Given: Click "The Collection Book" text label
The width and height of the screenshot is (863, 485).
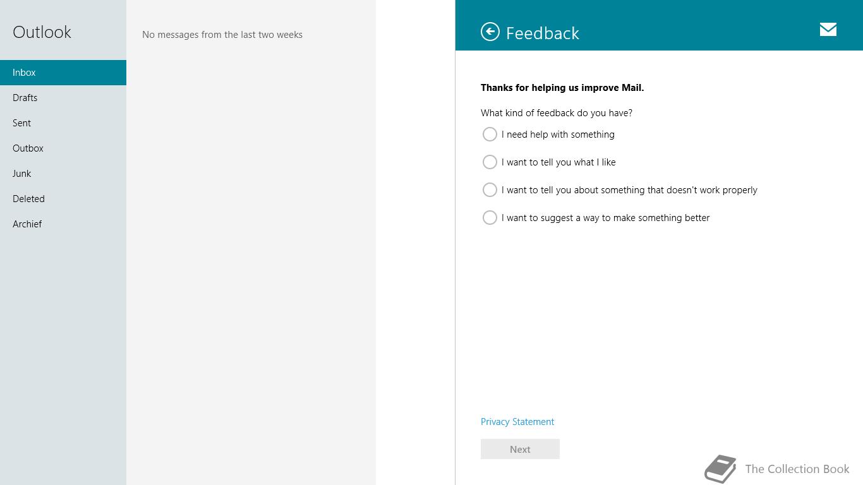Looking at the screenshot, I should [x=797, y=469].
